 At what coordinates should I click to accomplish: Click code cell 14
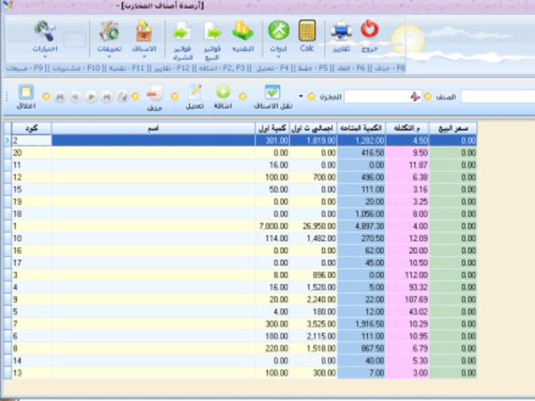pos(31,360)
